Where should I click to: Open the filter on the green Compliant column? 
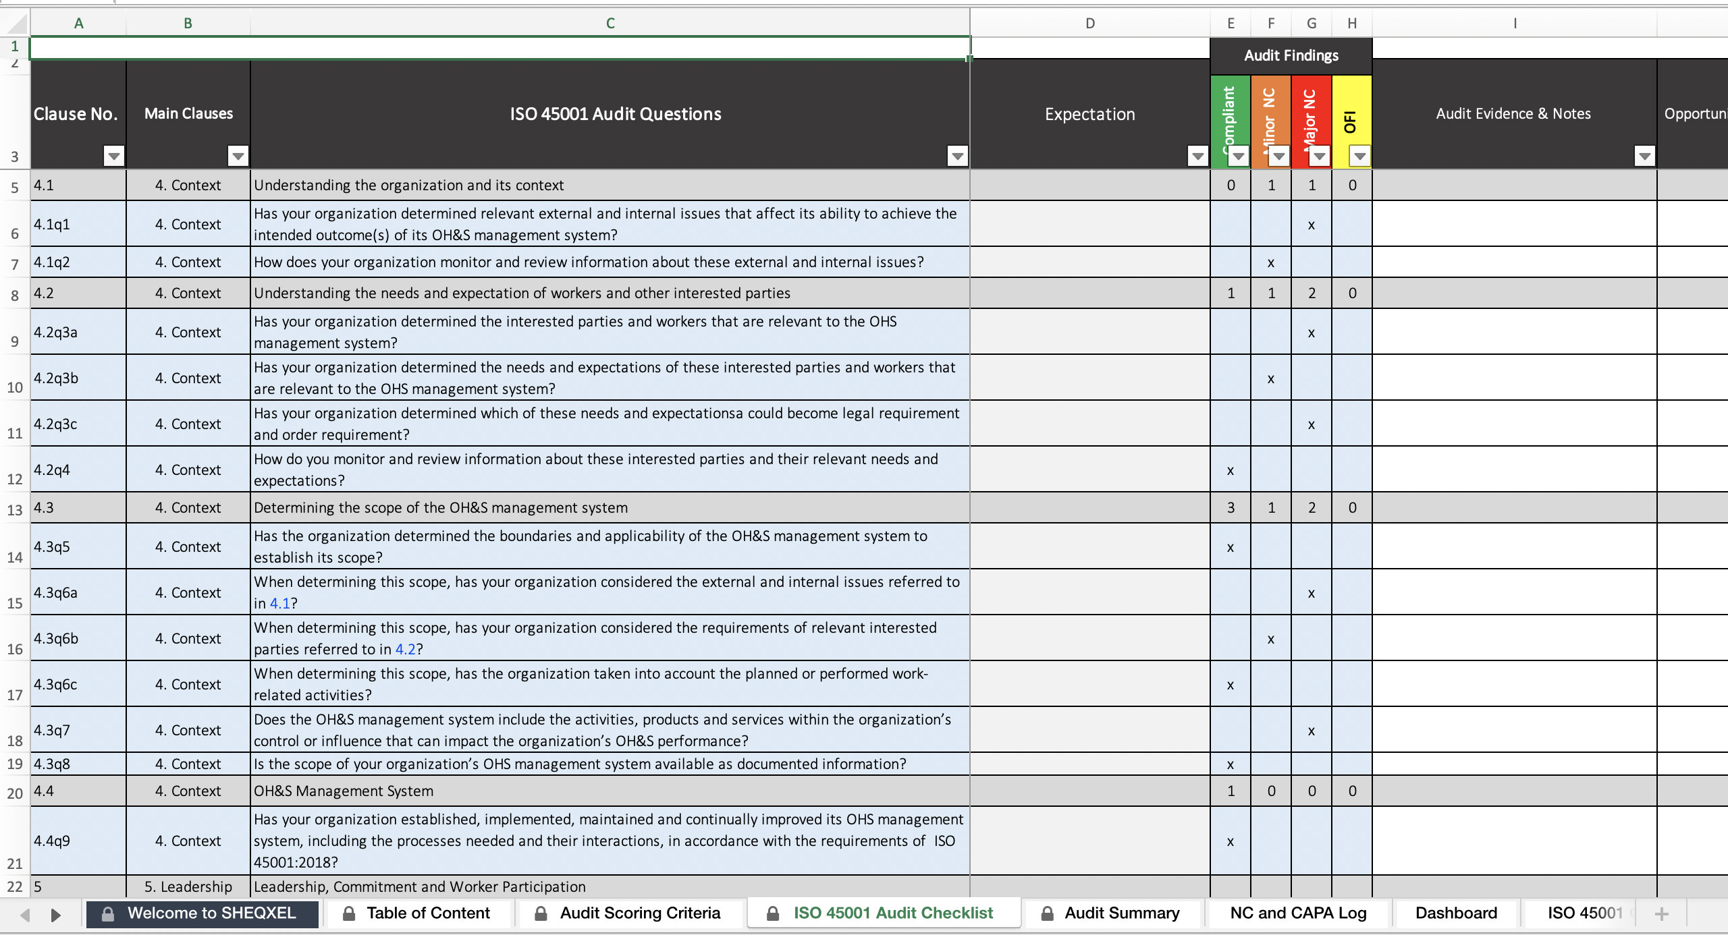pyautogui.click(x=1239, y=156)
